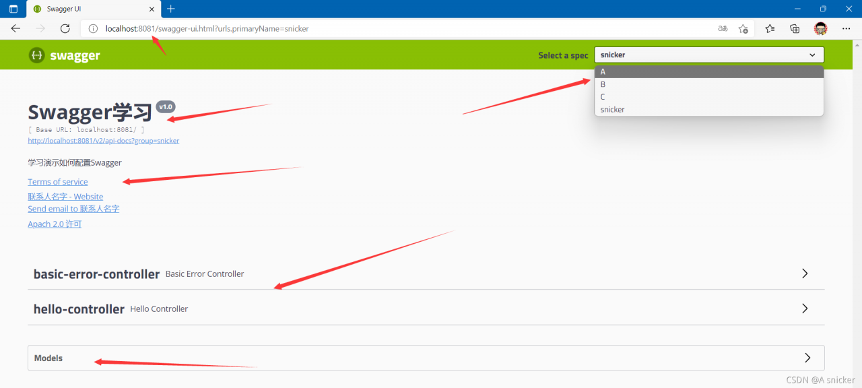Screen dimensions: 862x388
Task: Expand basic-error-controller chevron arrow
Action: pyautogui.click(x=805, y=273)
